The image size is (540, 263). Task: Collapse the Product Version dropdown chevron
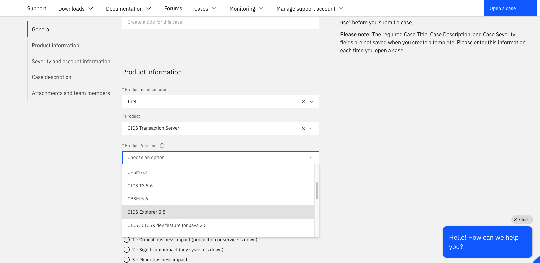[311, 158]
